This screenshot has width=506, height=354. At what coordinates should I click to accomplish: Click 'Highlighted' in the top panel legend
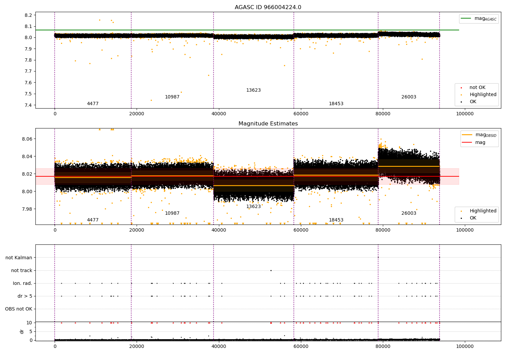click(x=483, y=95)
